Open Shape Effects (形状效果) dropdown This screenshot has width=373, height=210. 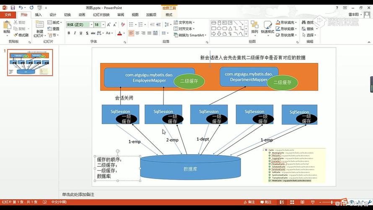pos(286,35)
